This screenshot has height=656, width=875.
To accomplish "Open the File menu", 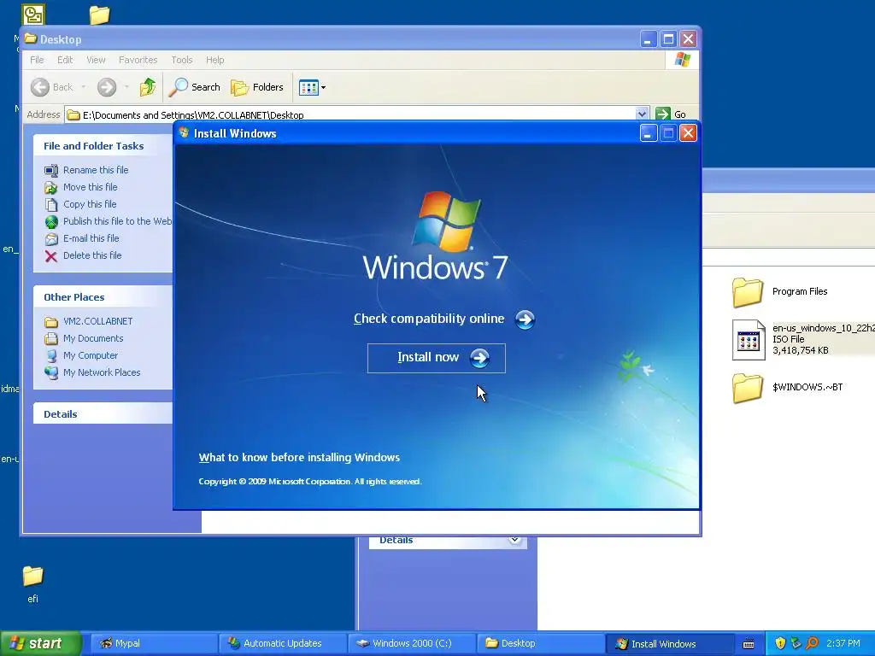I will tap(37, 60).
